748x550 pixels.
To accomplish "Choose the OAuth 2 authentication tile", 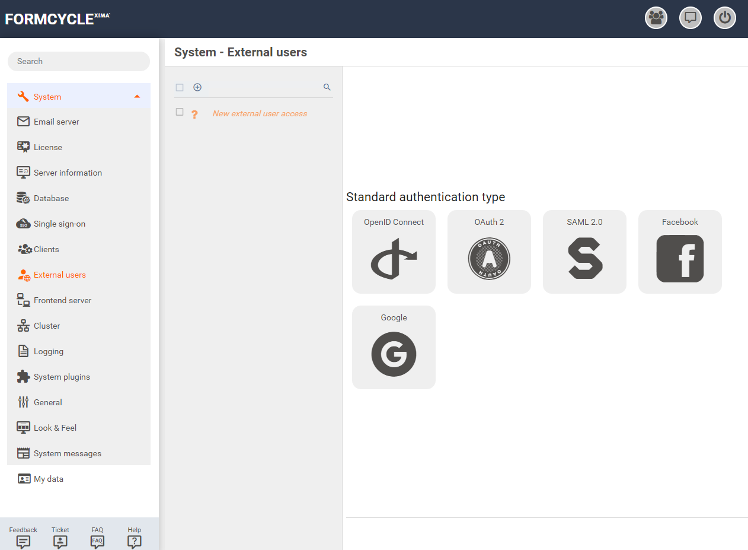I will (489, 252).
